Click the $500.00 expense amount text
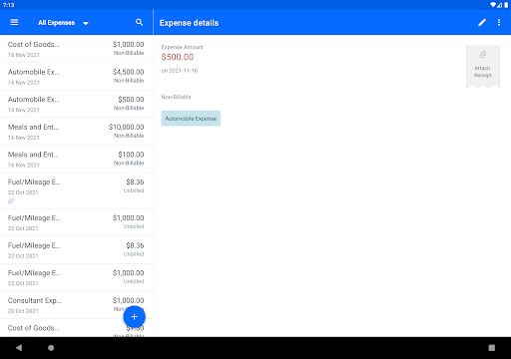 pyautogui.click(x=178, y=57)
